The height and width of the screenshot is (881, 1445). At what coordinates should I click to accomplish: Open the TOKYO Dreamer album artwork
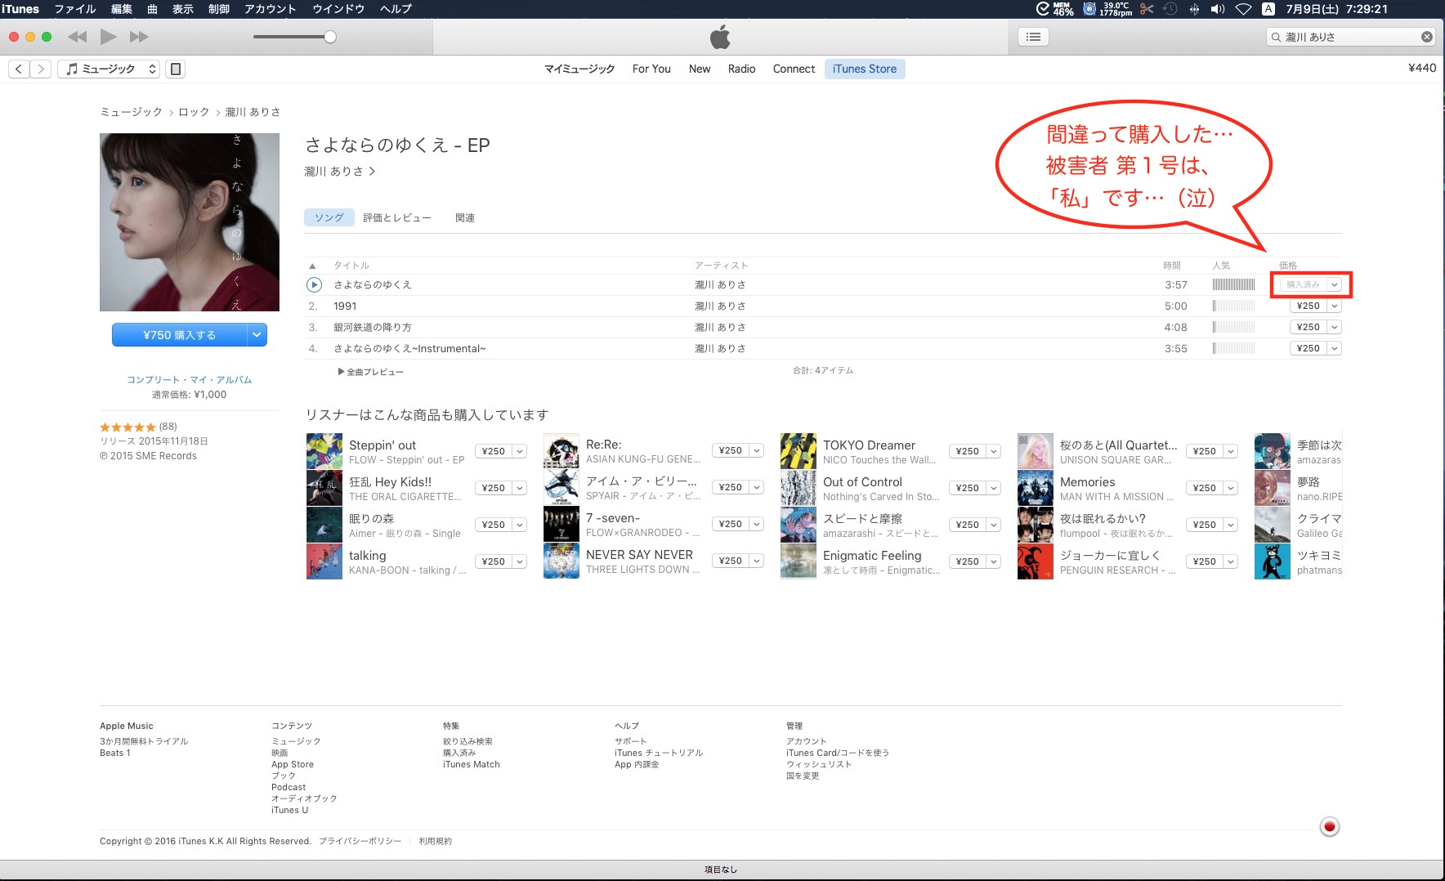799,451
